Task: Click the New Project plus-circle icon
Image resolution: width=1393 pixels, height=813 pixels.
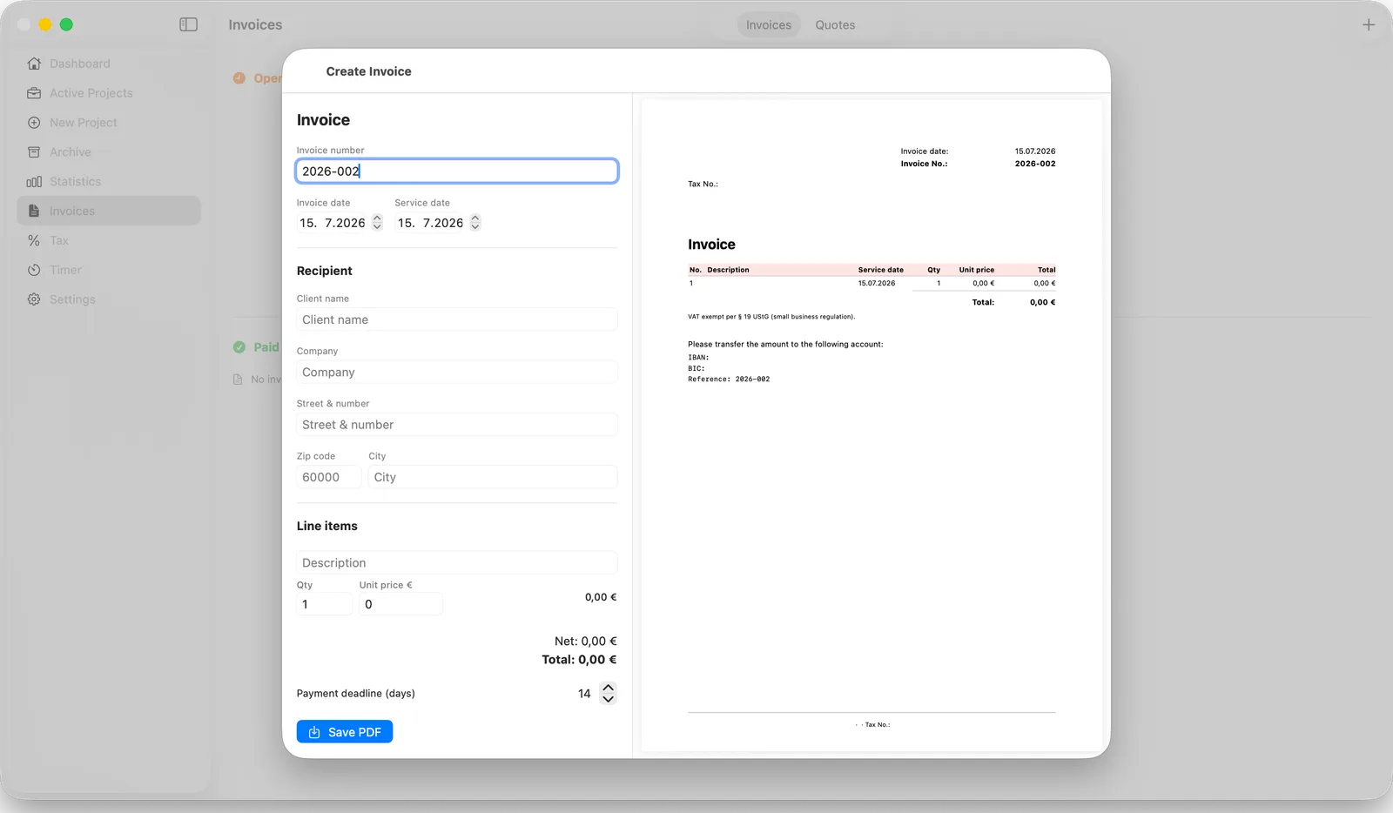Action: click(x=34, y=123)
